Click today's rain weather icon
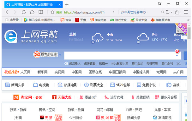 pyautogui.click(x=98, y=37)
